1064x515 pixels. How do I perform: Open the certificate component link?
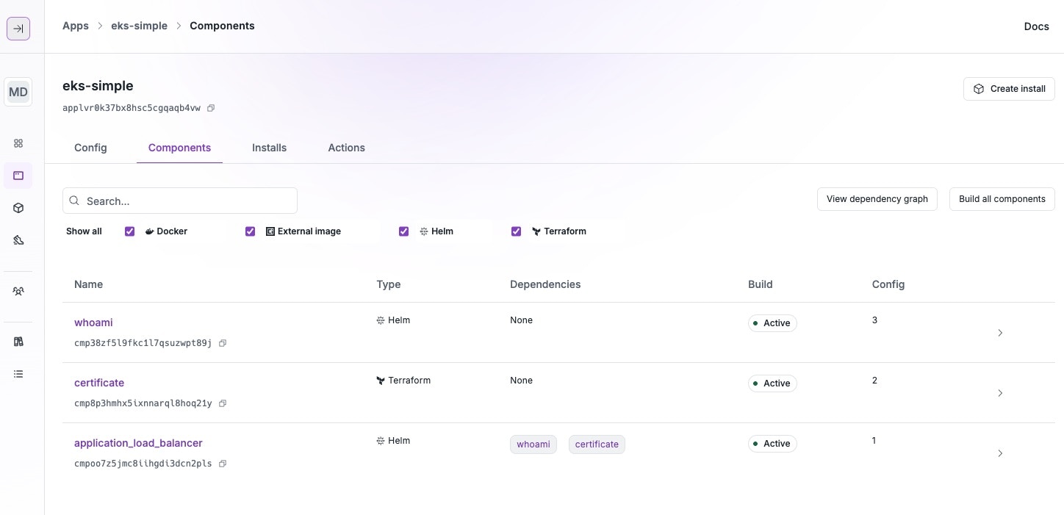(99, 383)
